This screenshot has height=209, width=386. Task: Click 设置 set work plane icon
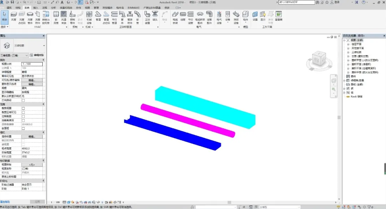(255, 16)
